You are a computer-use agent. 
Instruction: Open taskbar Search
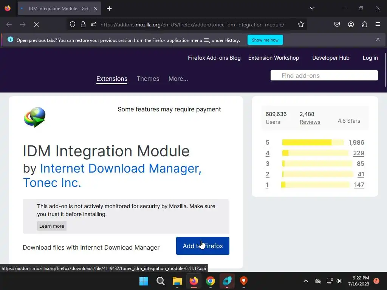160,281
